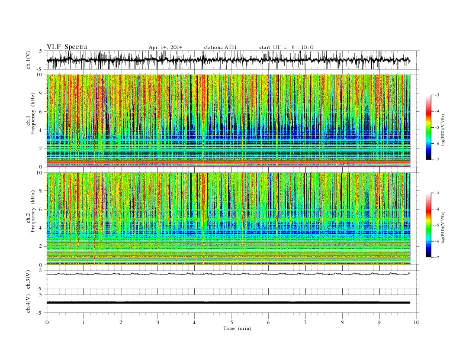Click the "ch.4(V)" axis label
The image size is (469, 362).
28,303
